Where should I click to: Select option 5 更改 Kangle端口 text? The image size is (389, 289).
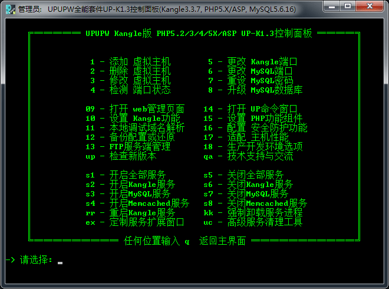click(x=252, y=62)
